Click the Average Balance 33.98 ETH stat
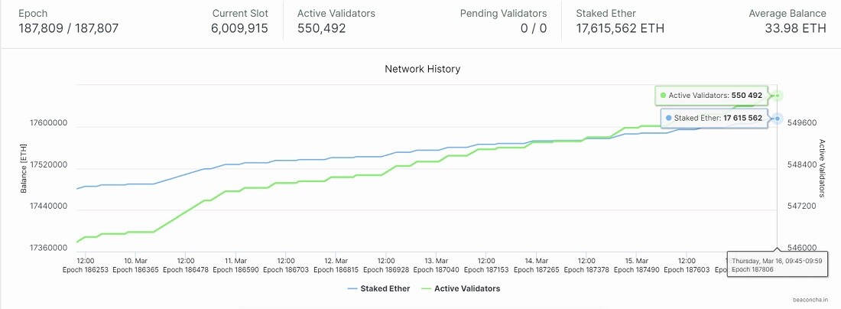The height and width of the screenshot is (309, 841). pos(788,21)
